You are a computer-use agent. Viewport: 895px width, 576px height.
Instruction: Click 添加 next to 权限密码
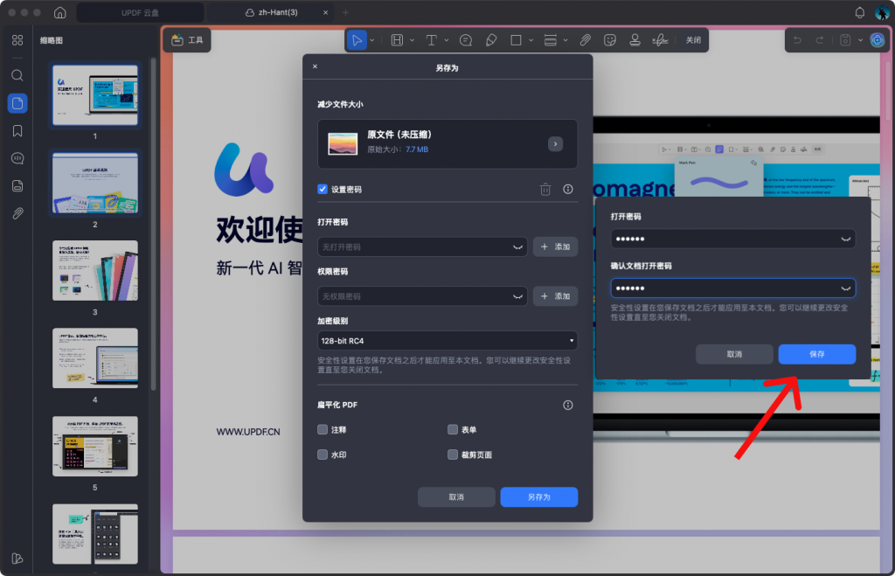coord(555,295)
